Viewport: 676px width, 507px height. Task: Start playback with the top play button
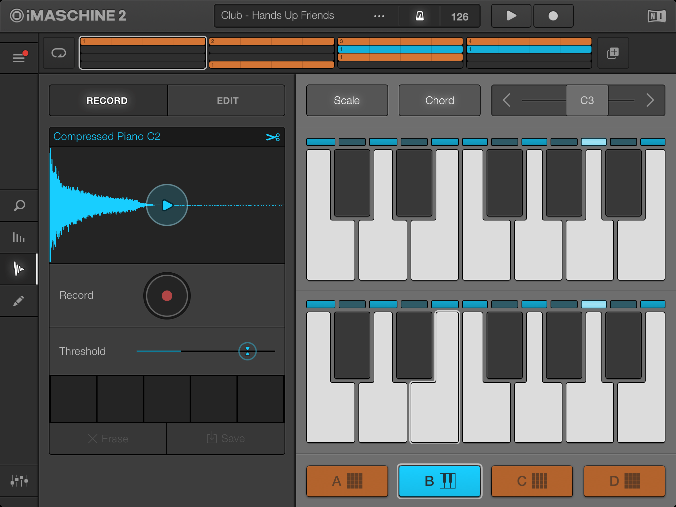point(511,16)
